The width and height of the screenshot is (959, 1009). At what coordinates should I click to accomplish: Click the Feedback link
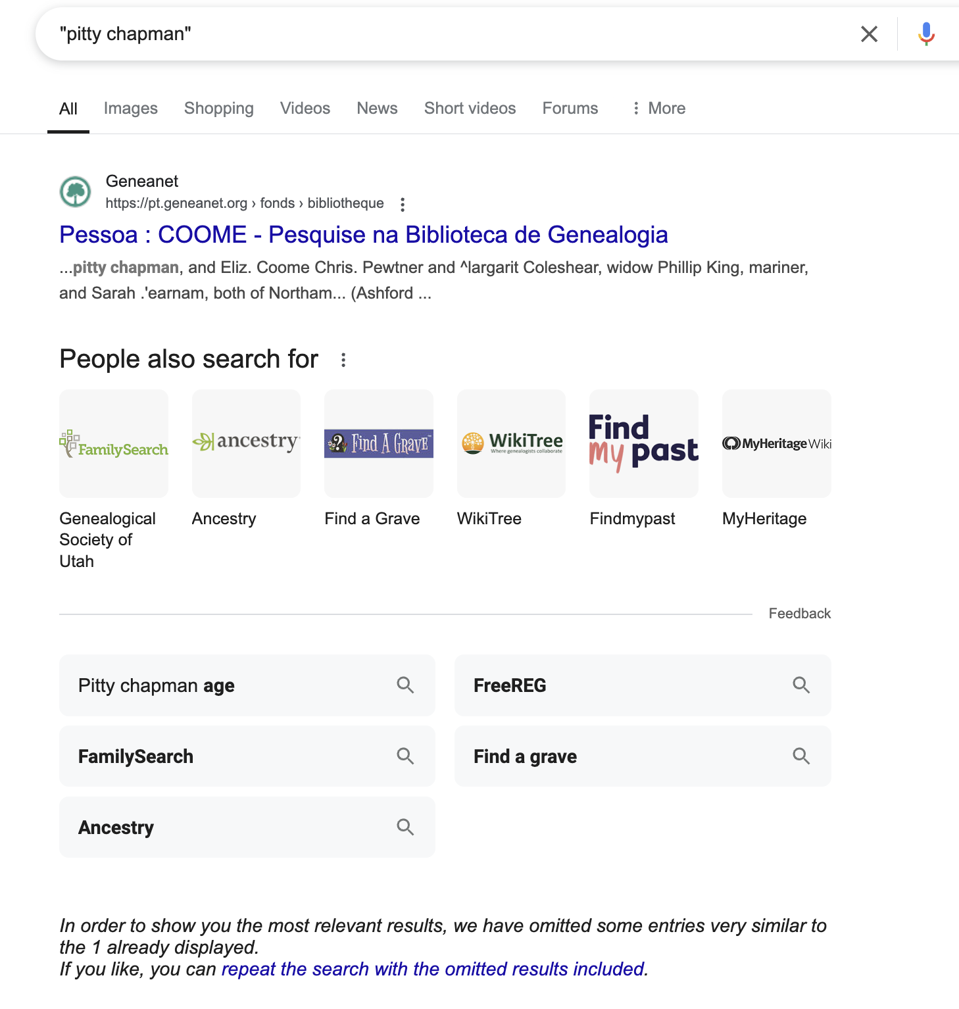[x=800, y=614]
